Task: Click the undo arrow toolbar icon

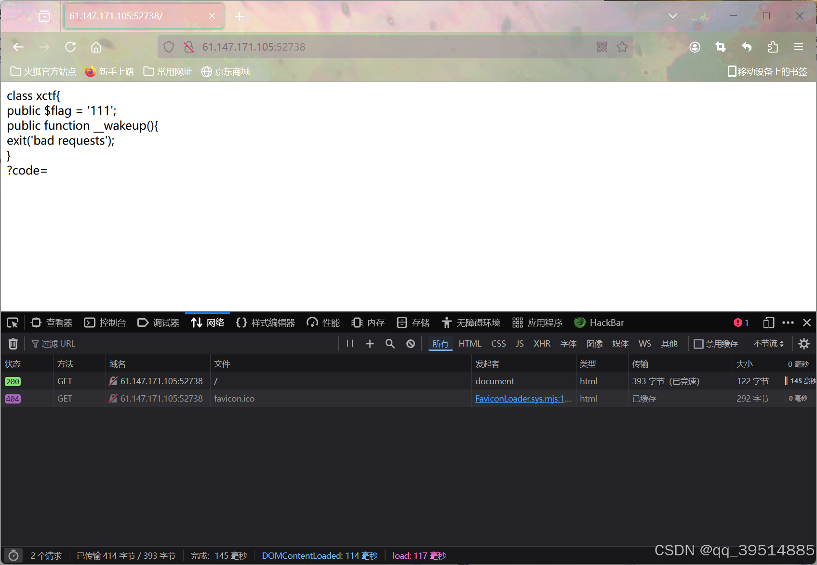Action: [747, 47]
